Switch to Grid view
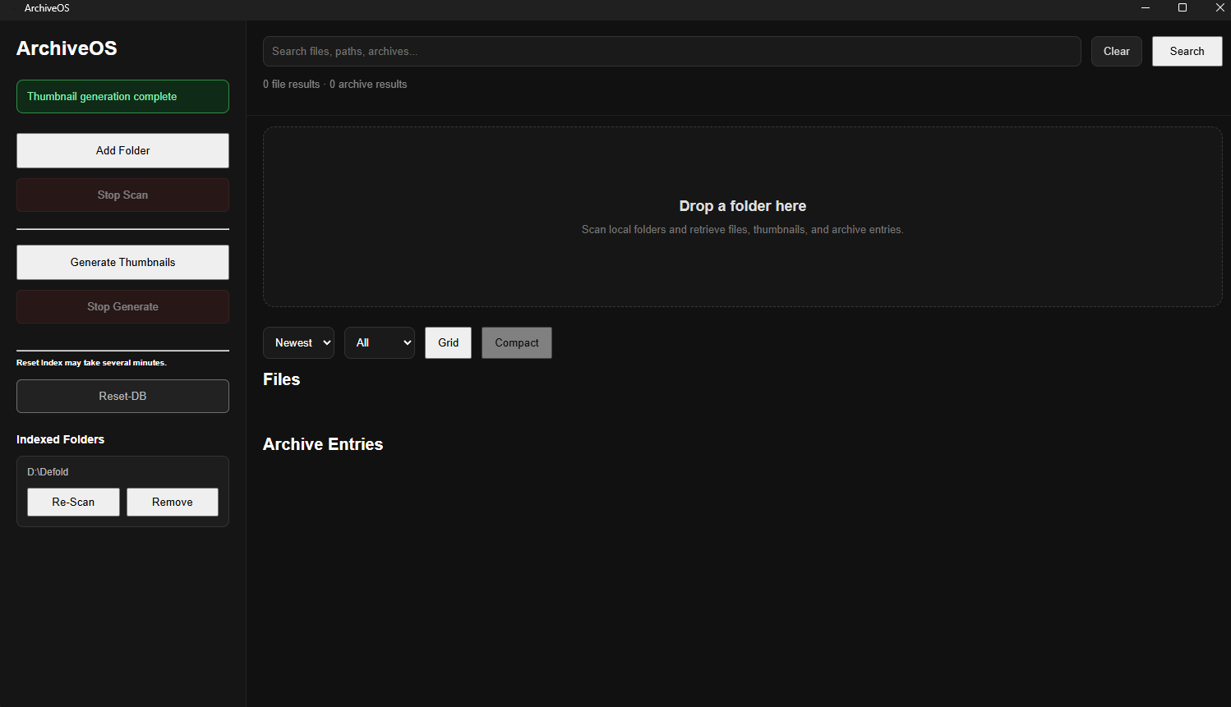This screenshot has height=707, width=1231. 448,342
